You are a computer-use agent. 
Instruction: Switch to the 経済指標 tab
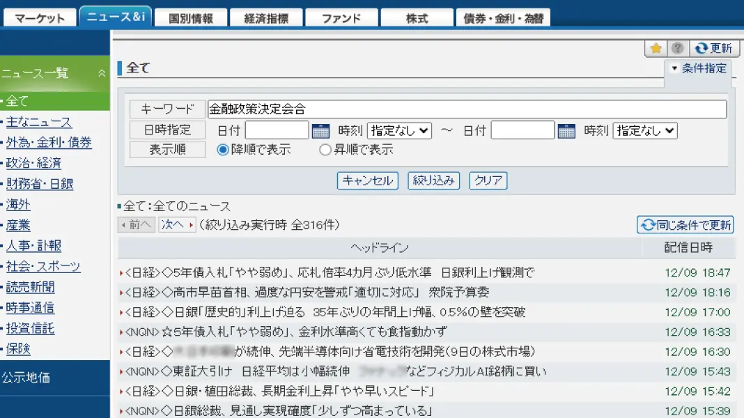click(266, 18)
